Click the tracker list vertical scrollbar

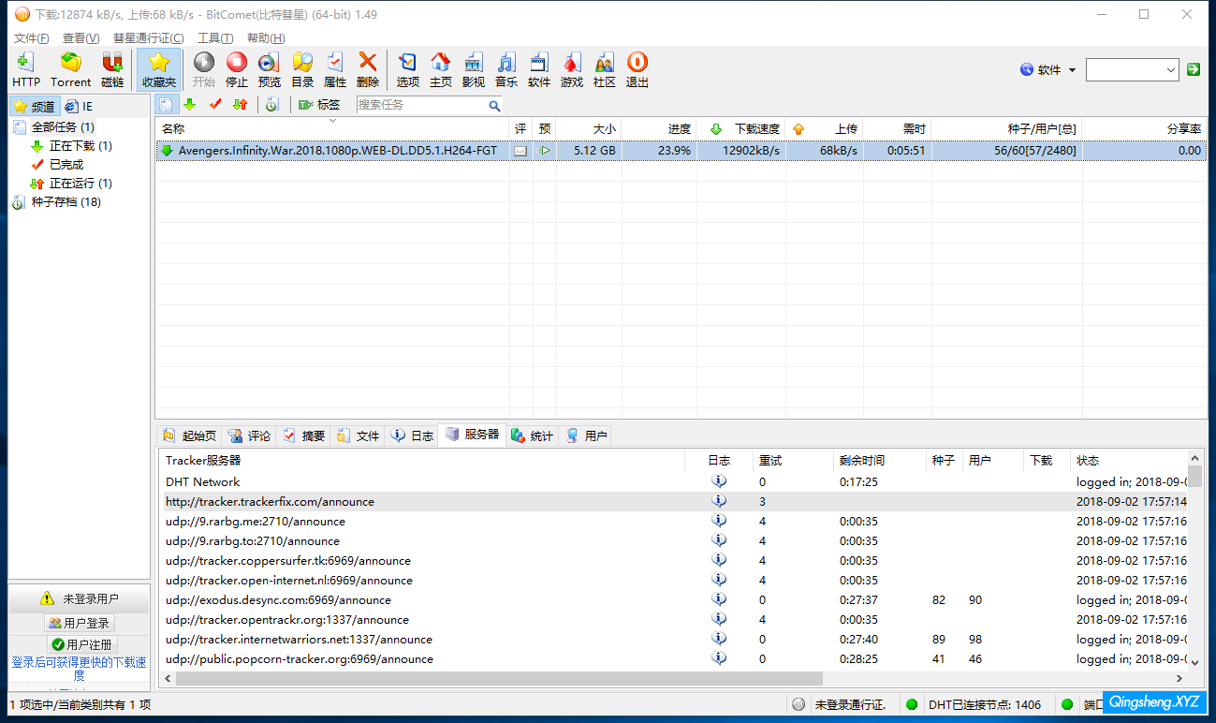coord(1194,475)
